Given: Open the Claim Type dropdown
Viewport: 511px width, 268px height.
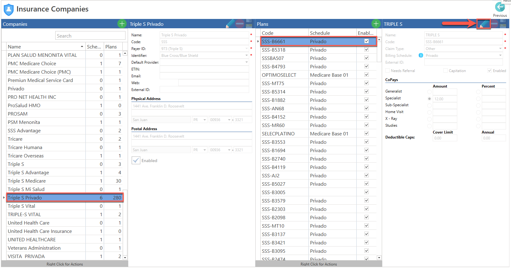Looking at the screenshot, I should [500, 48].
